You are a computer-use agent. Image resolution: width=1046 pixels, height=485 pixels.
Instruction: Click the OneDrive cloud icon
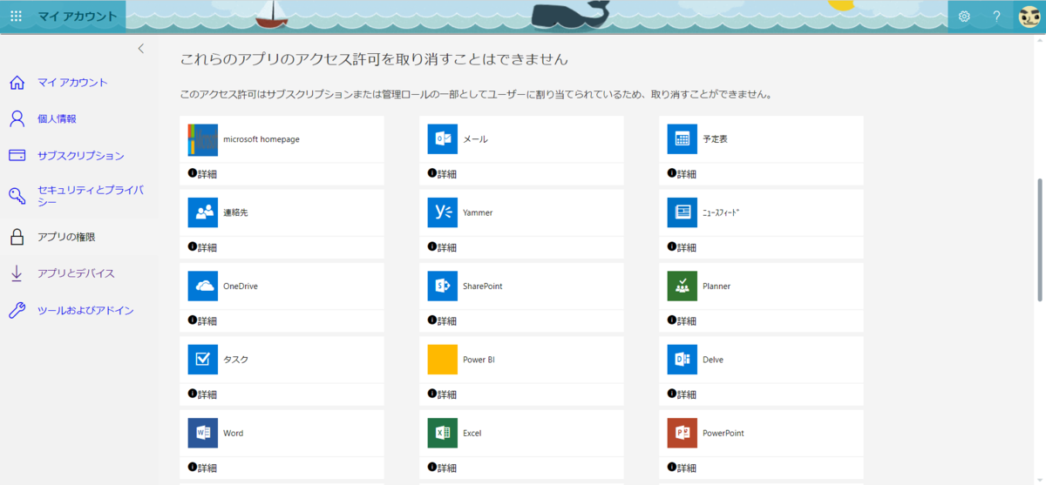pos(203,286)
